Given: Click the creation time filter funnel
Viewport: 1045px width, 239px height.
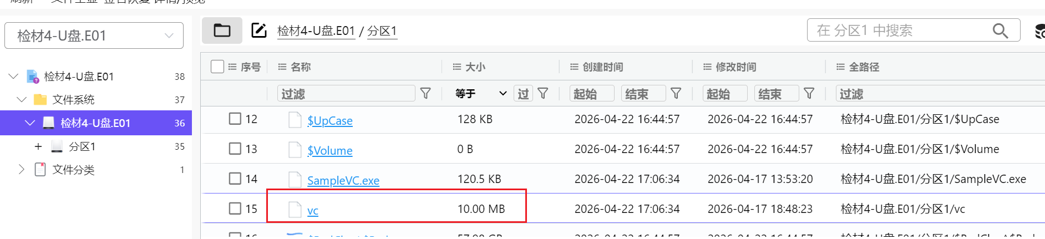Looking at the screenshot, I should click(x=676, y=93).
